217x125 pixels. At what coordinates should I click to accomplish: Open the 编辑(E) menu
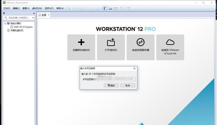[16, 8]
